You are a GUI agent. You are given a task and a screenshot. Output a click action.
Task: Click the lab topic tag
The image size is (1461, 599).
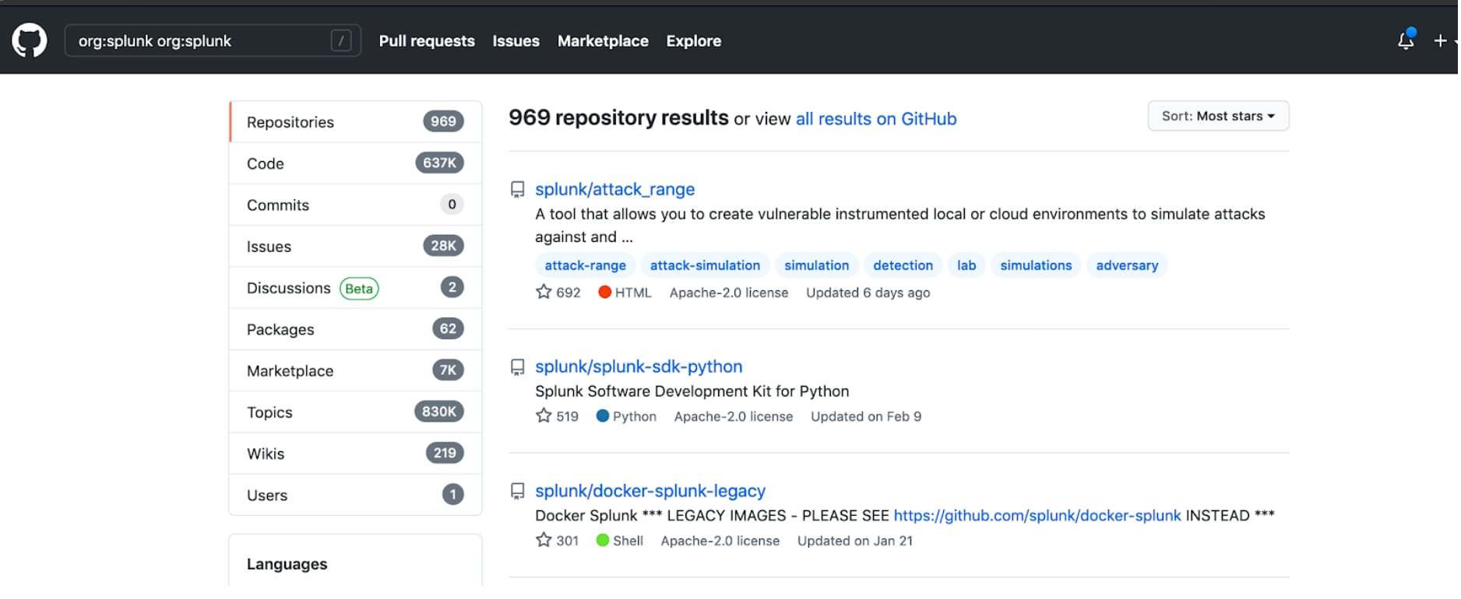pyautogui.click(x=966, y=265)
